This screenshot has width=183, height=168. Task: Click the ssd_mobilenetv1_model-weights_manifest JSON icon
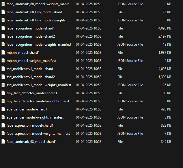pyautogui.click(x=3, y=85)
